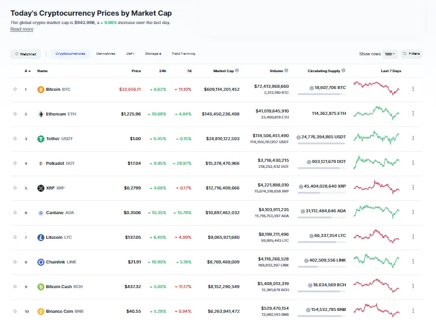Click supply info icon beside 45,404,028,640 XRP
The image size is (436, 323).
301,186
